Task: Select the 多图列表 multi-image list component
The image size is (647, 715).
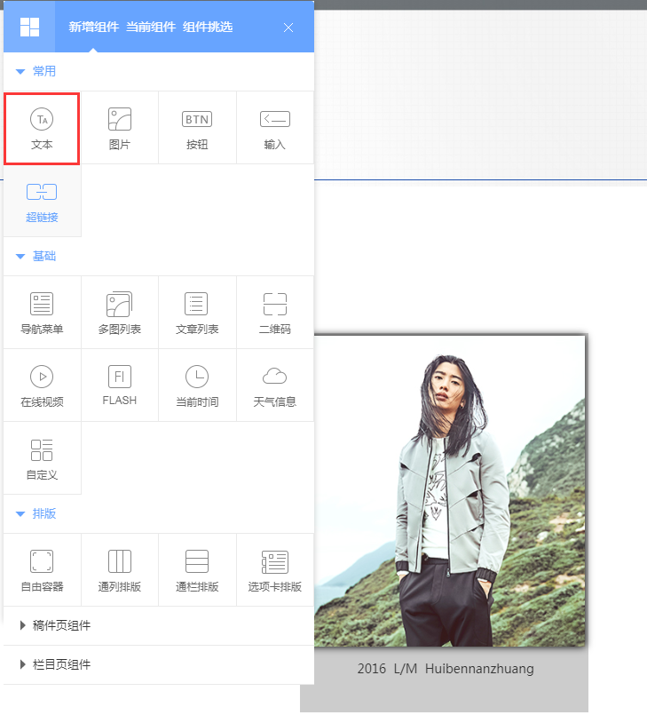Action: pos(119,312)
